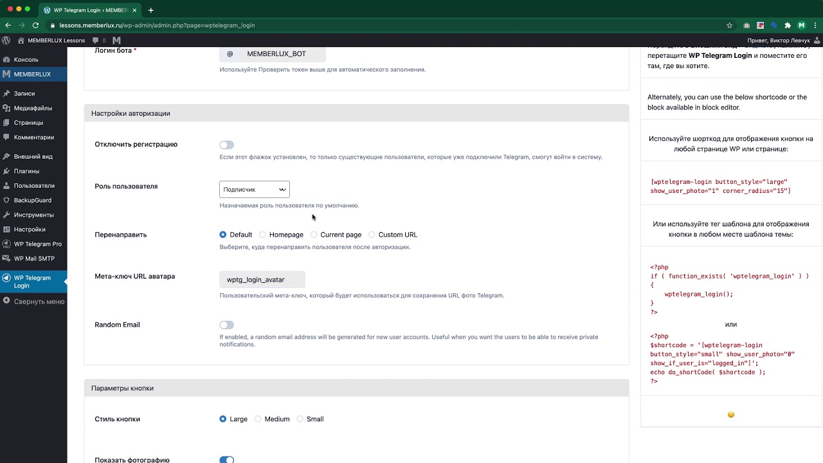
Task: Bookmark this page with the star icon
Action: tap(729, 25)
